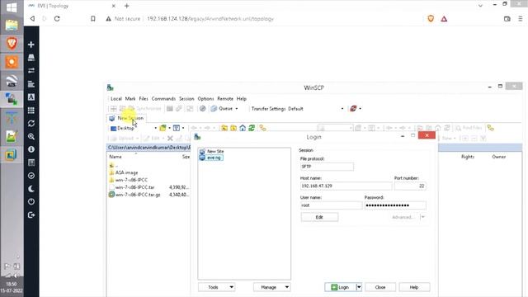This screenshot has height=297, width=528.
Task: Open WinSCP Commands menu
Action: coord(163,99)
